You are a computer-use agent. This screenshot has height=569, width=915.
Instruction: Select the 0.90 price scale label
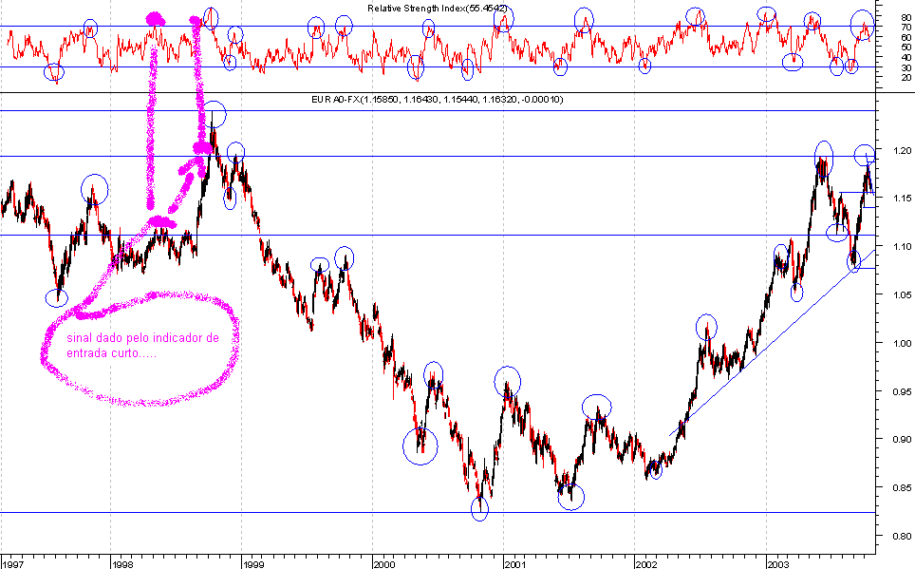tap(902, 439)
